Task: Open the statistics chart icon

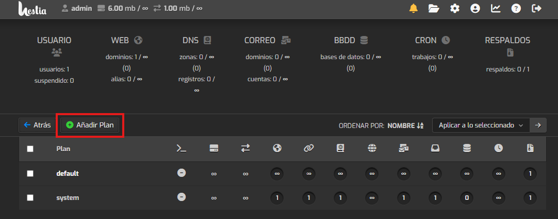Action: pyautogui.click(x=496, y=8)
